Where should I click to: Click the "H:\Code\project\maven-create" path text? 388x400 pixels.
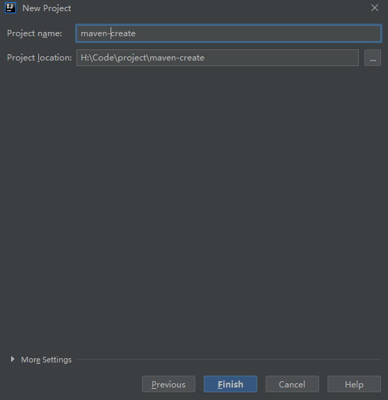(143, 58)
